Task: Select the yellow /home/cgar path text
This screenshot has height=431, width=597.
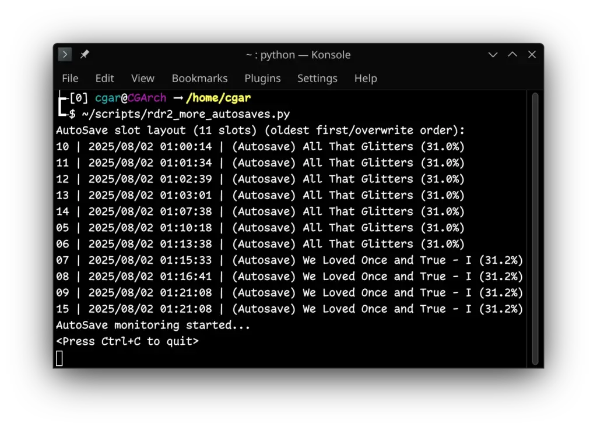Action: tap(218, 98)
